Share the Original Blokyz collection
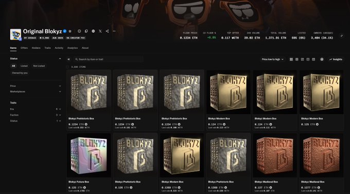This screenshot has height=194, width=350. 107,31
